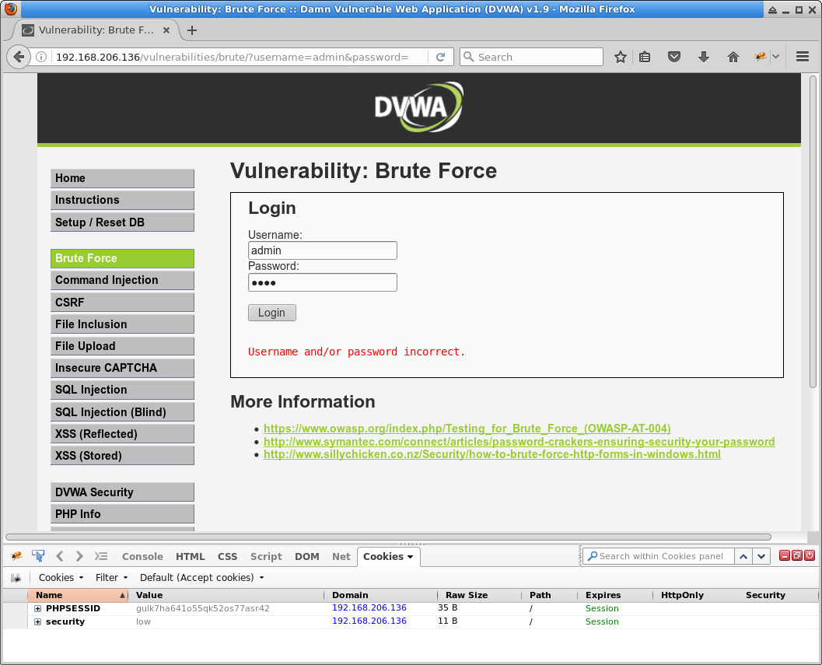
Task: Go to the Firefox home page icon
Action: point(733,57)
